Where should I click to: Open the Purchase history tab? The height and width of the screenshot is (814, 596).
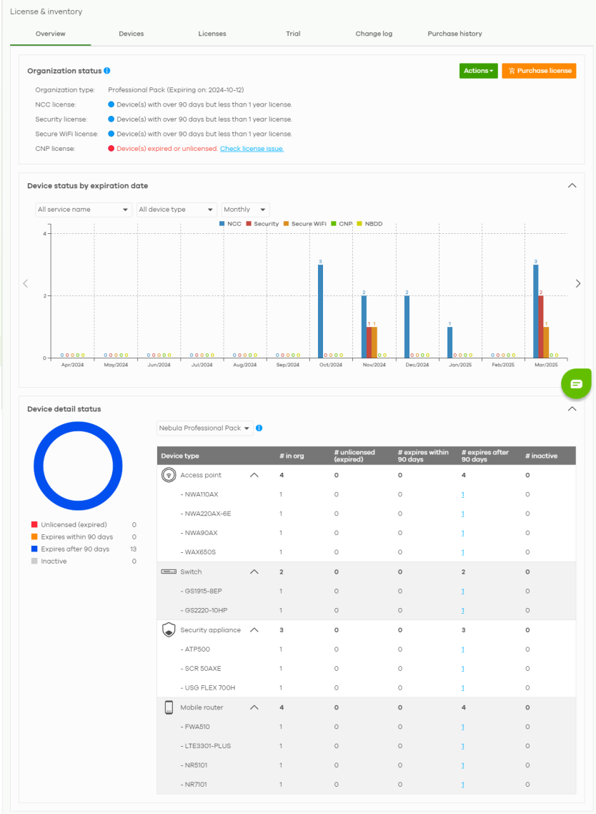[455, 34]
